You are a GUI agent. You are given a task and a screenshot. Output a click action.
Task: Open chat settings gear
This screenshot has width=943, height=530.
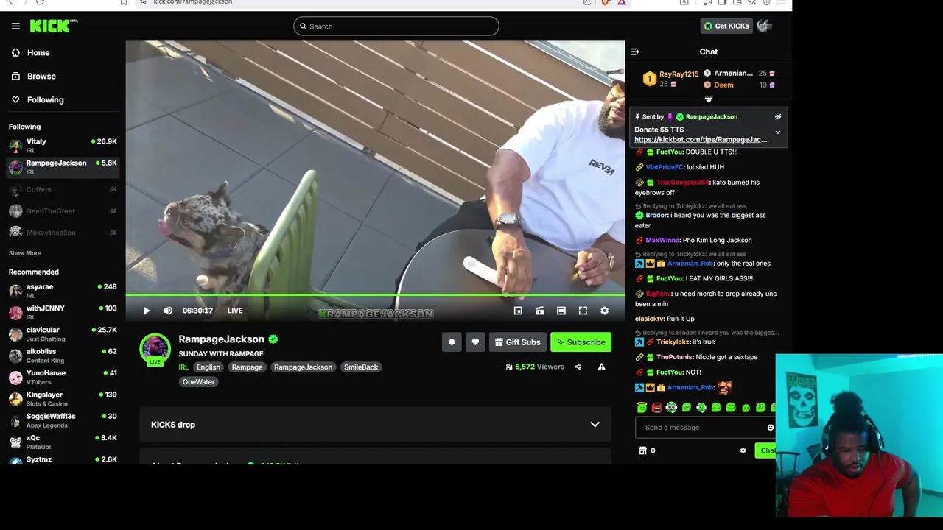click(743, 451)
